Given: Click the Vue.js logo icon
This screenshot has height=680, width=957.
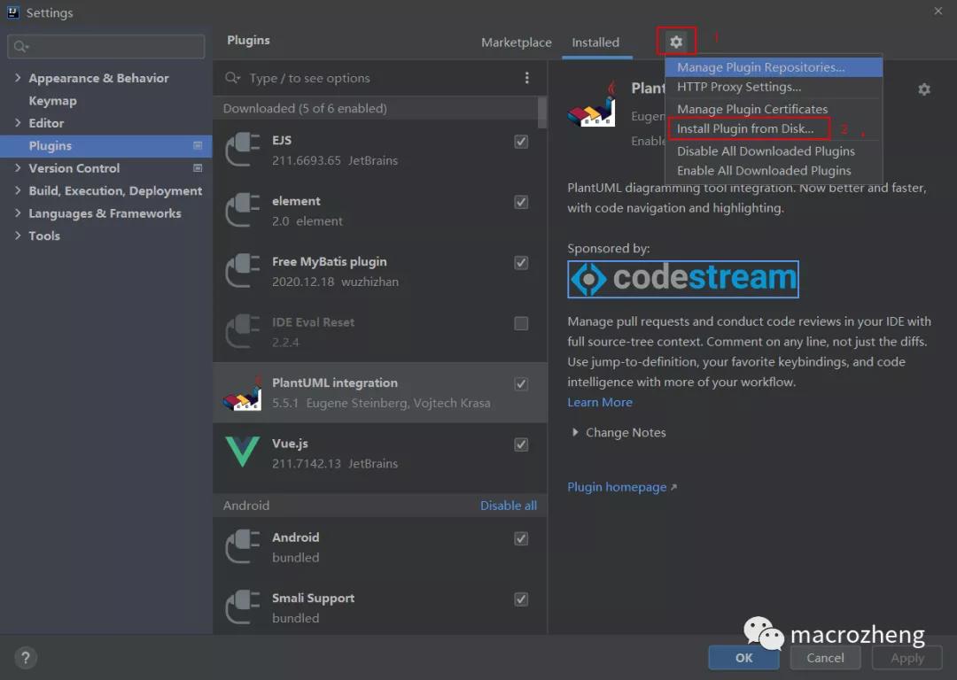Looking at the screenshot, I should (242, 452).
